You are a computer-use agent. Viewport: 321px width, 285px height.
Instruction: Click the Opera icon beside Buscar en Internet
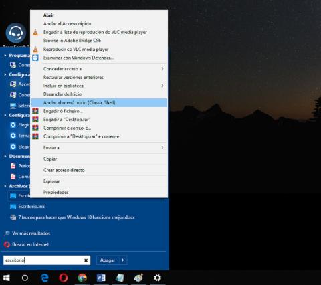(x=7, y=244)
